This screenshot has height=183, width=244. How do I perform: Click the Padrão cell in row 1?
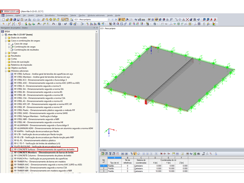pyautogui.click(x=114, y=166)
